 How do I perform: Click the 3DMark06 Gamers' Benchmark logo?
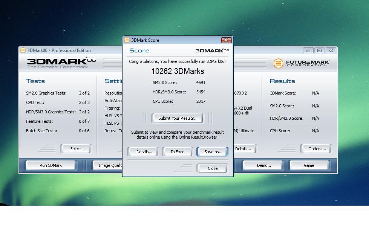(x=61, y=63)
